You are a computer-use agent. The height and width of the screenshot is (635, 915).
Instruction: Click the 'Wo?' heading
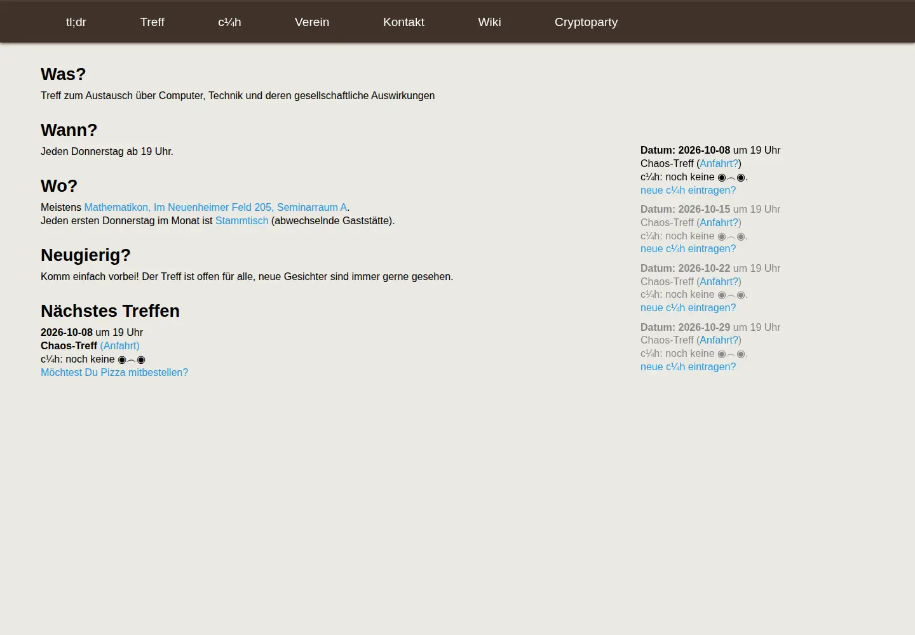pos(59,186)
